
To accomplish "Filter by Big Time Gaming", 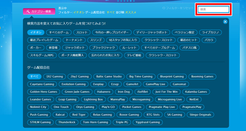I will coord(141,76).
